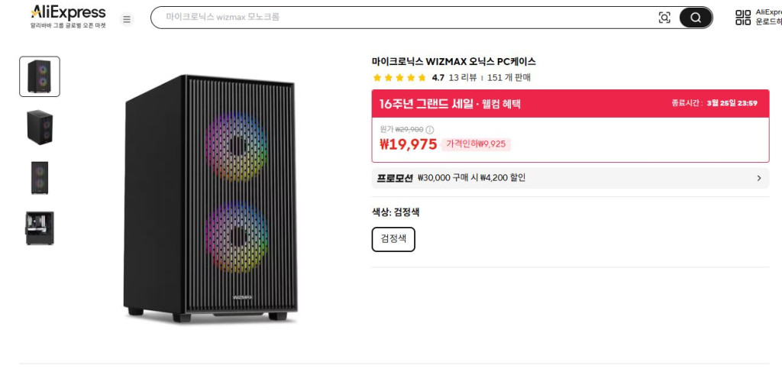782x372 pixels.
Task: Select the 검정색 color option
Action: click(x=393, y=239)
